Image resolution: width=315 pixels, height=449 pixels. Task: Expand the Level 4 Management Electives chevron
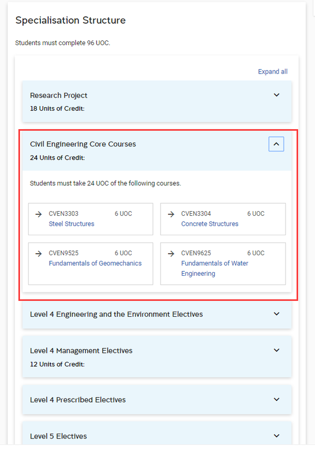pos(277,350)
